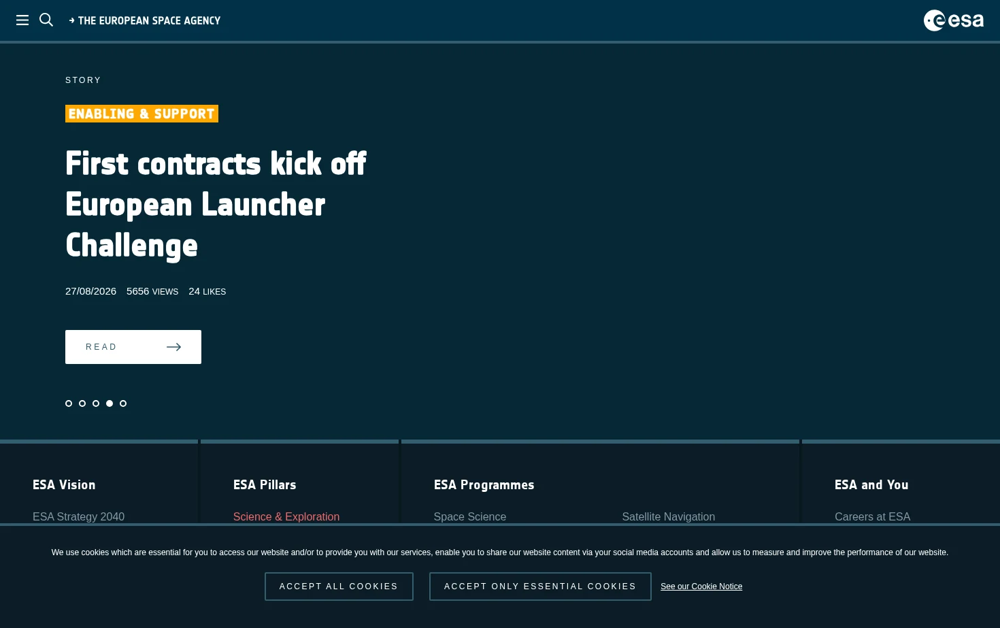Open the hamburger menu icon
Screen dimensions: 1000x628
point(22,20)
